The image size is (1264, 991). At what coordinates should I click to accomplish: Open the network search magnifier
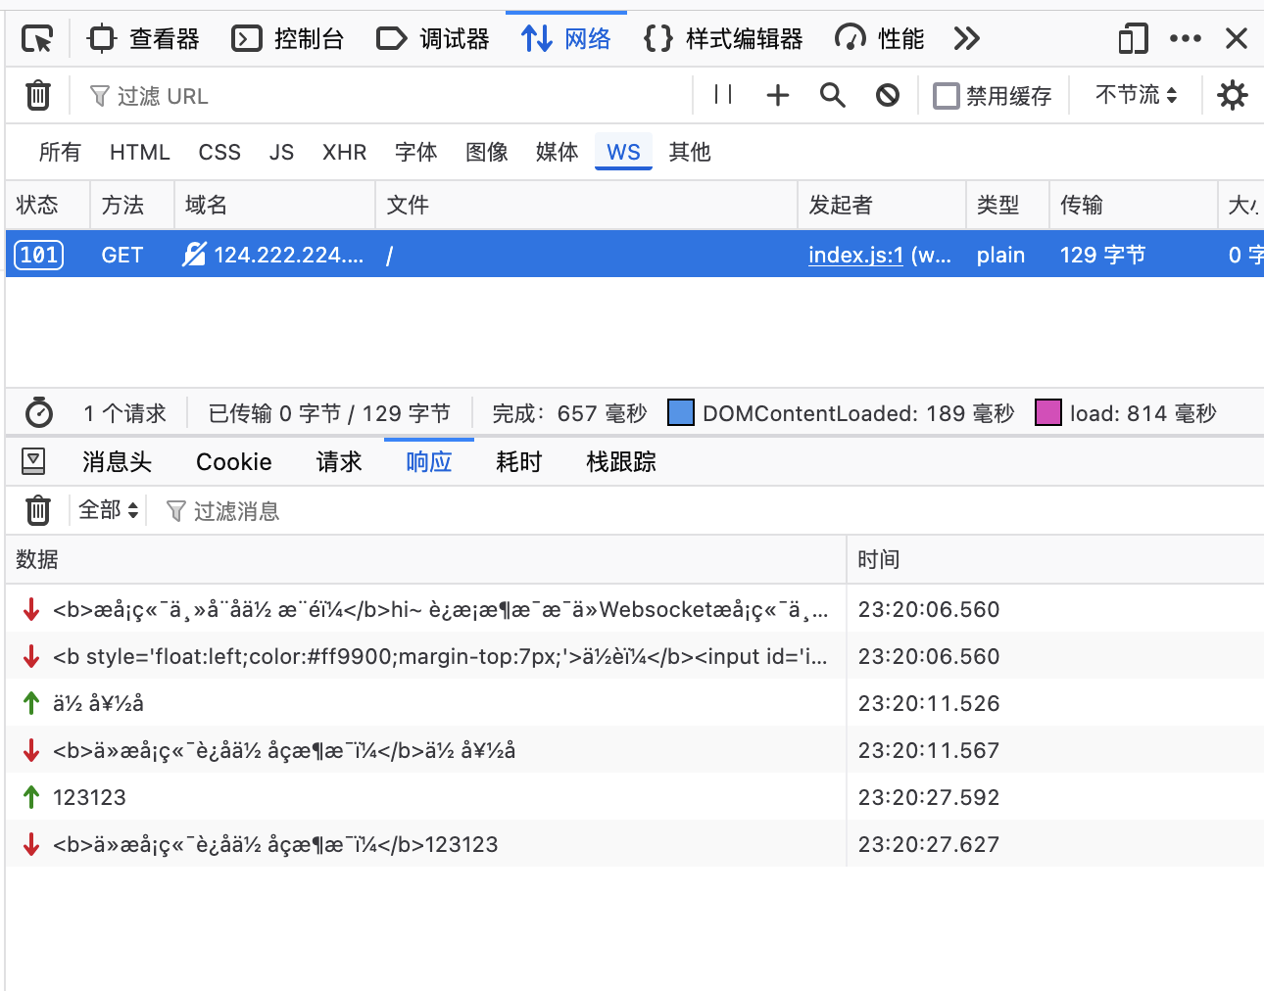(x=833, y=95)
